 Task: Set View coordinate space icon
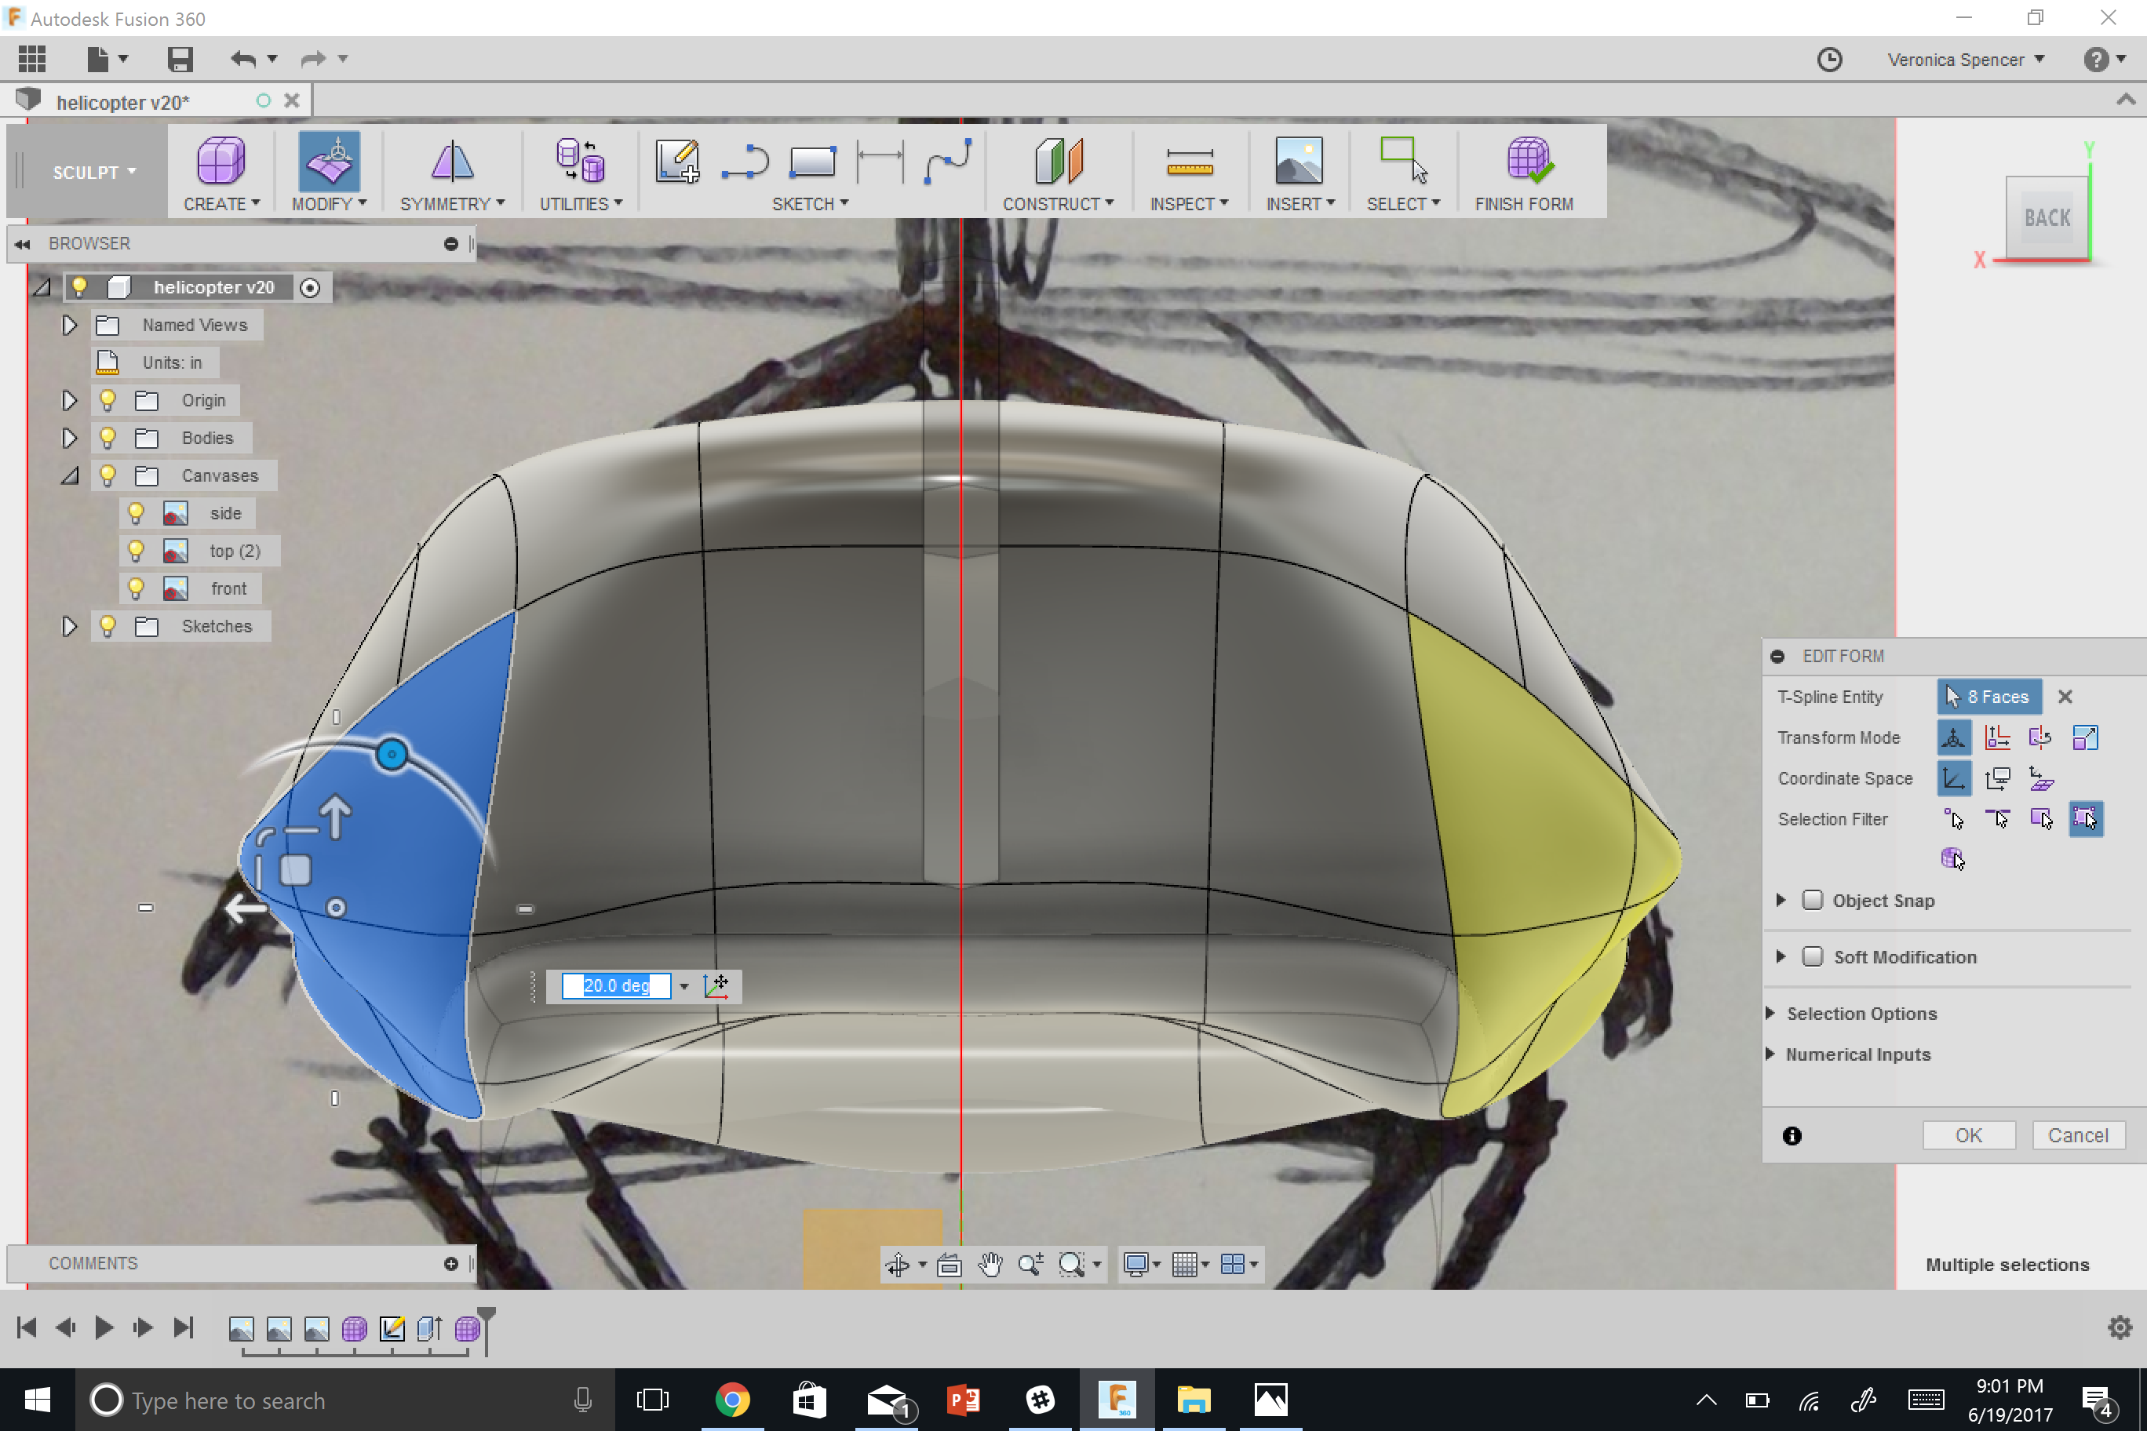click(x=1997, y=778)
